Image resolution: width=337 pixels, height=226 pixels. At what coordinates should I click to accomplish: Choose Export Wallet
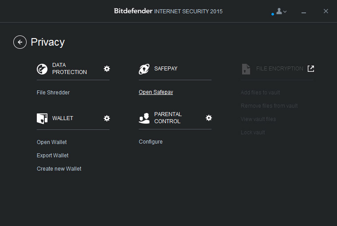[x=52, y=156]
